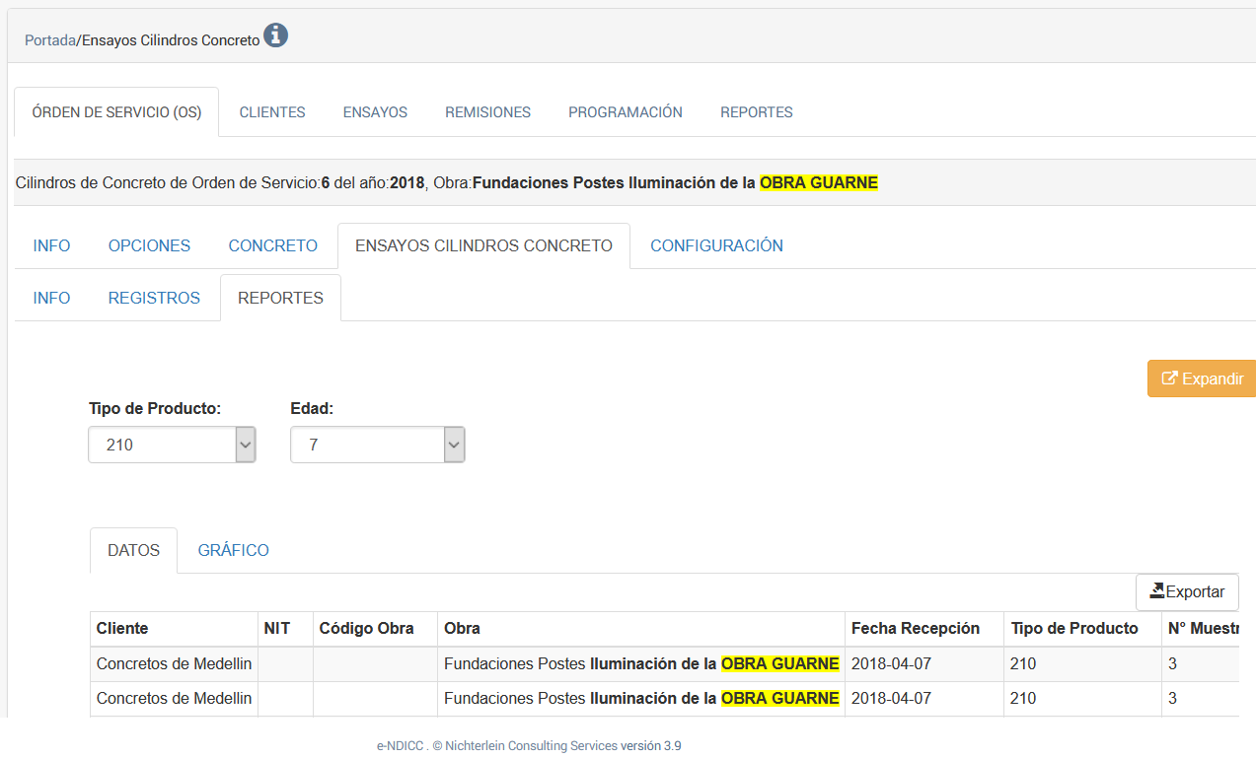Select the REMISIONES tab
1256x758 pixels.
point(487,112)
